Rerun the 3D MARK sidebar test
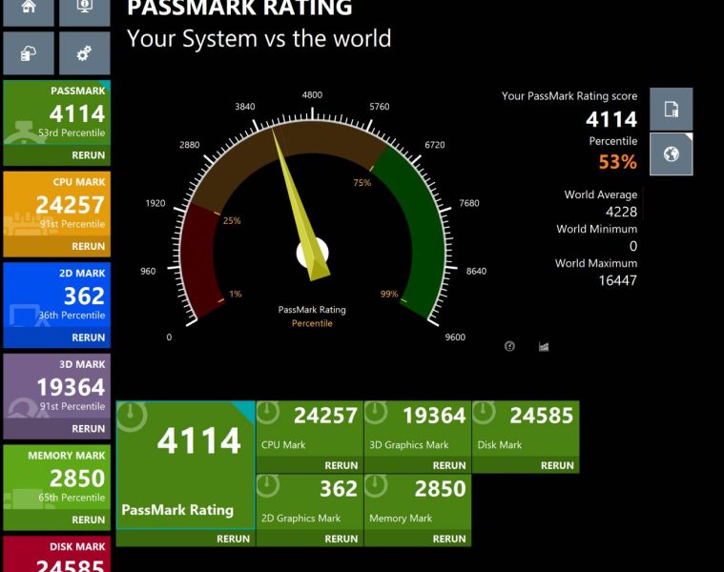Viewport: 724px width, 572px height. tap(88, 429)
